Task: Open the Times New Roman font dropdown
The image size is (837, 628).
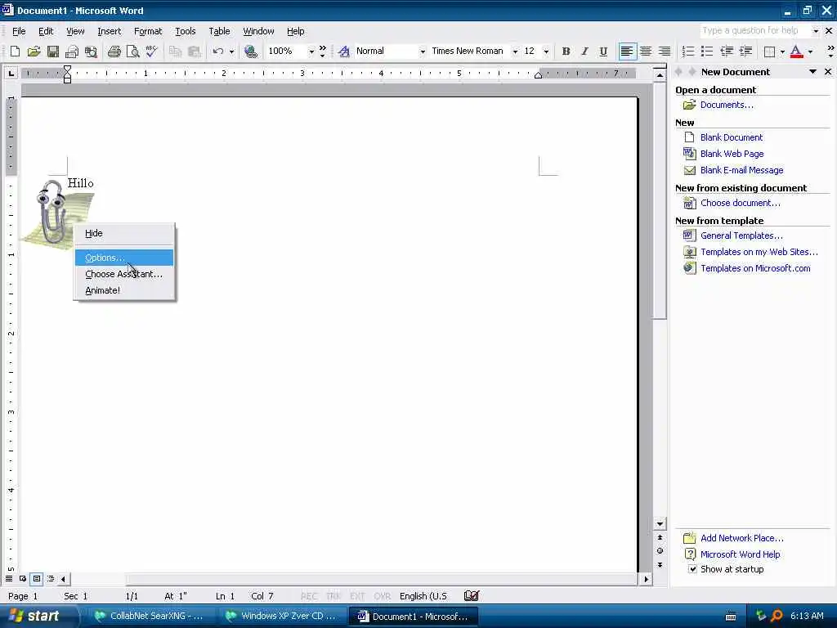Action: pyautogui.click(x=515, y=52)
